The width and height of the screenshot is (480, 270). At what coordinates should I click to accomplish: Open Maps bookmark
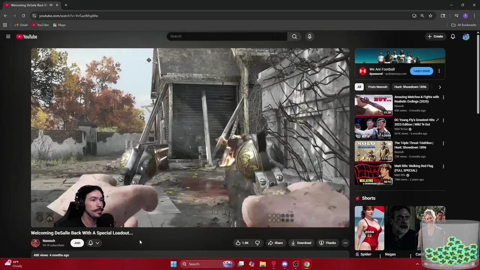tap(59, 25)
